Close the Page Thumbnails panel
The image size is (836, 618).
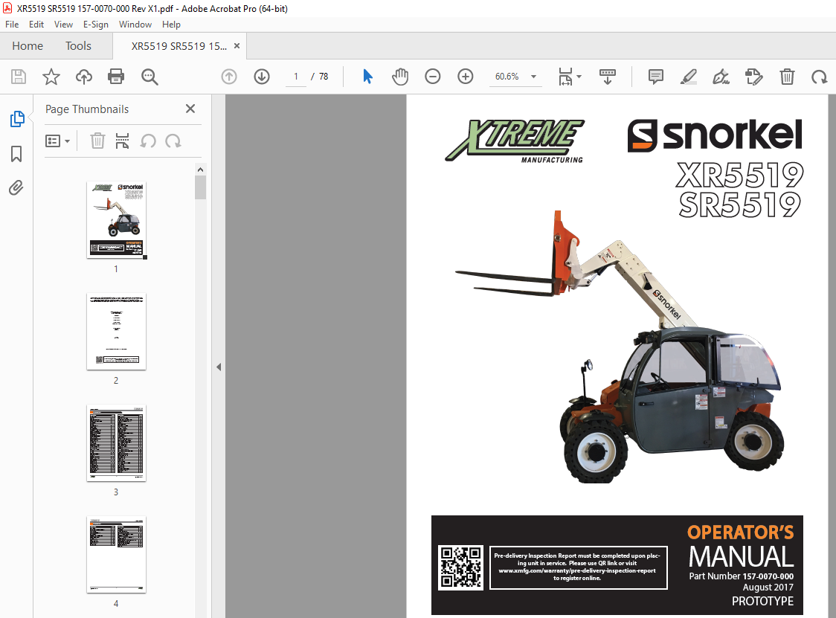point(190,109)
